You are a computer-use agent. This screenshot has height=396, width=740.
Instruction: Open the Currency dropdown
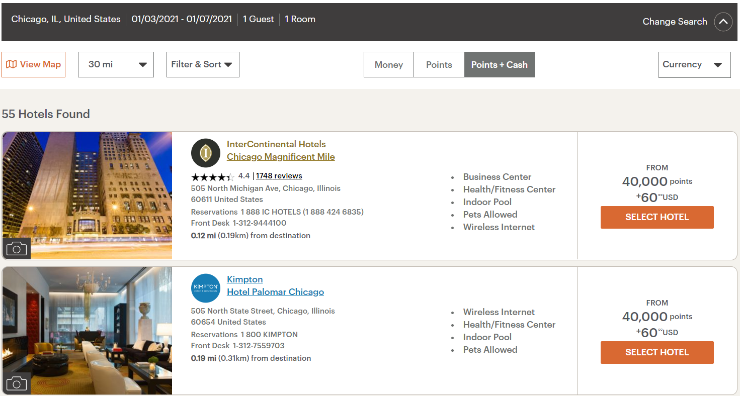coord(694,64)
